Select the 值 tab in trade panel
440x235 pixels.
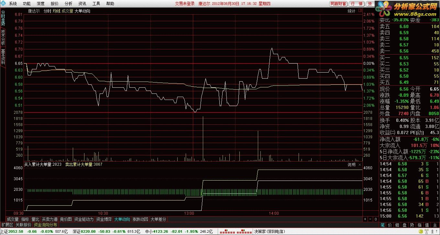tap(427, 225)
